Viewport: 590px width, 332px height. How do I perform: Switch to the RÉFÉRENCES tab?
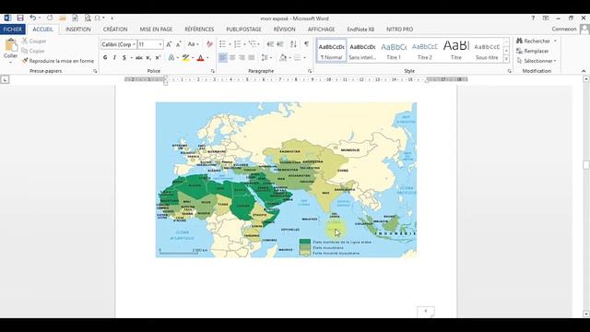click(x=199, y=29)
